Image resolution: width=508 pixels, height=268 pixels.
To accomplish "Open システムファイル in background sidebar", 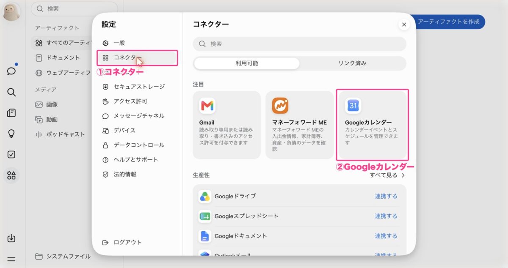I will [x=63, y=256].
